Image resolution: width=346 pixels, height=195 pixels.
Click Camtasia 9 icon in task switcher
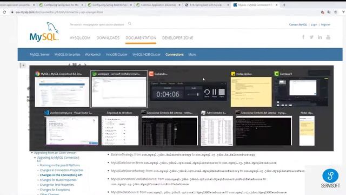276,74
